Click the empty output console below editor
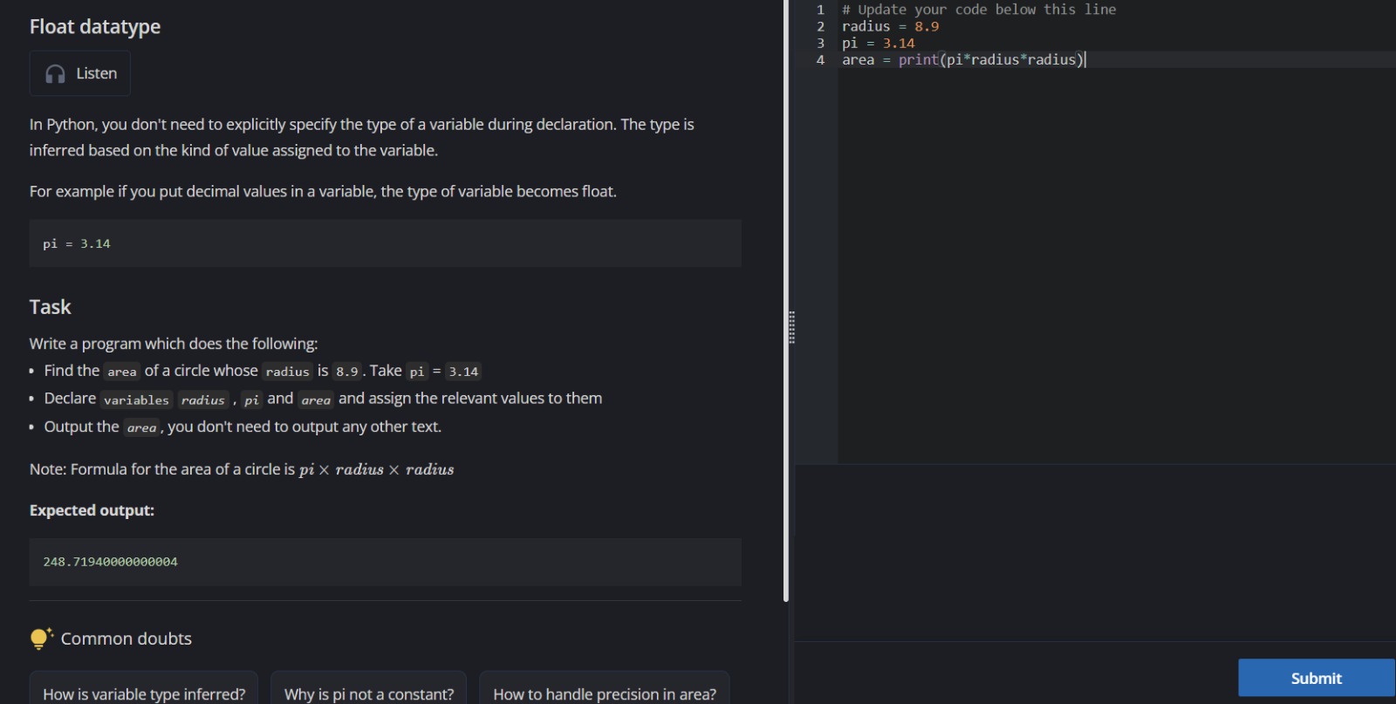 (1095, 551)
